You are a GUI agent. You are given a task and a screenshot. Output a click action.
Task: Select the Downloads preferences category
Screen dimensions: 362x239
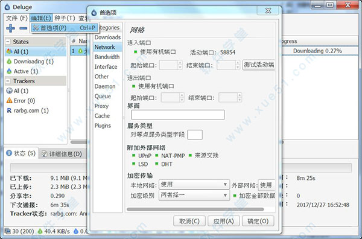pyautogui.click(x=107, y=37)
